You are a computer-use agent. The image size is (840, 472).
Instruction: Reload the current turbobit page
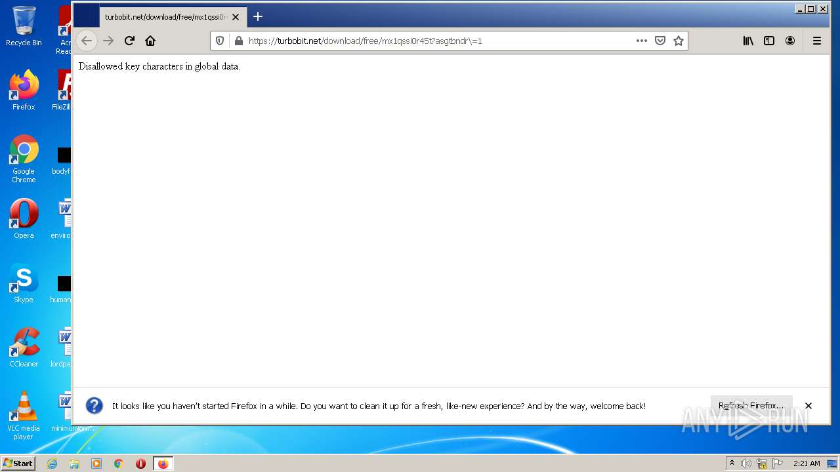click(x=129, y=41)
